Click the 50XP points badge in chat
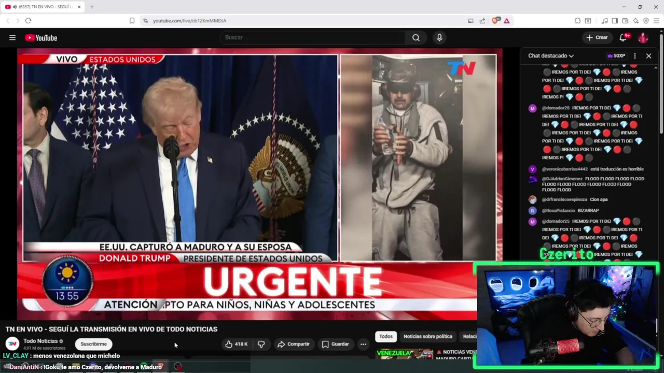This screenshot has width=664, height=373. (616, 56)
